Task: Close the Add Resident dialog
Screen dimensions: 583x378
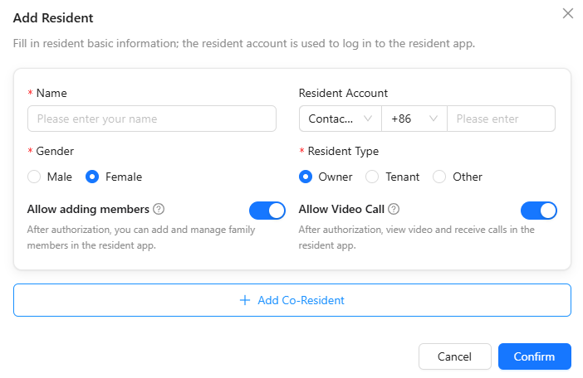Action: pos(567,13)
